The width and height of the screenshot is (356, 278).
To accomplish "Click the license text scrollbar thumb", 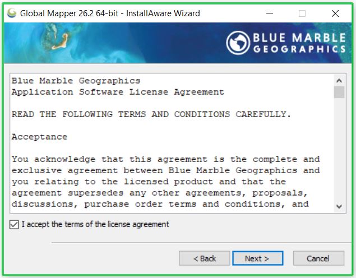I will coord(339,92).
